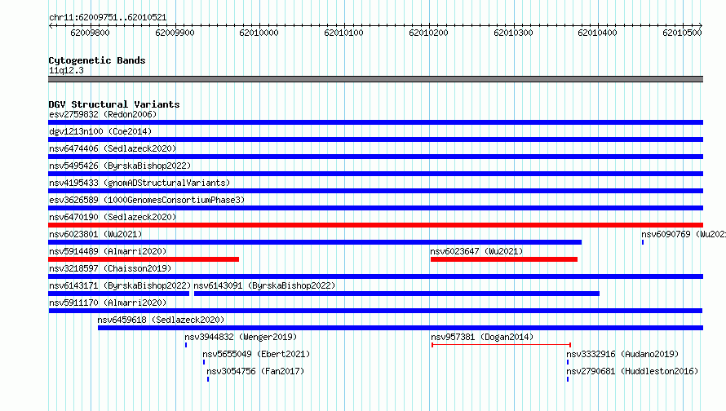Select the blue bar under nsv6143171

[118, 294]
